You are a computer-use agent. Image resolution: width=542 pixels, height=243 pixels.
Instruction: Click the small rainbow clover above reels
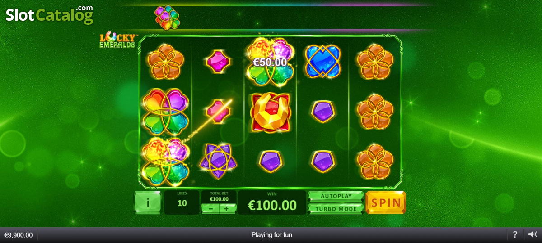(167, 18)
